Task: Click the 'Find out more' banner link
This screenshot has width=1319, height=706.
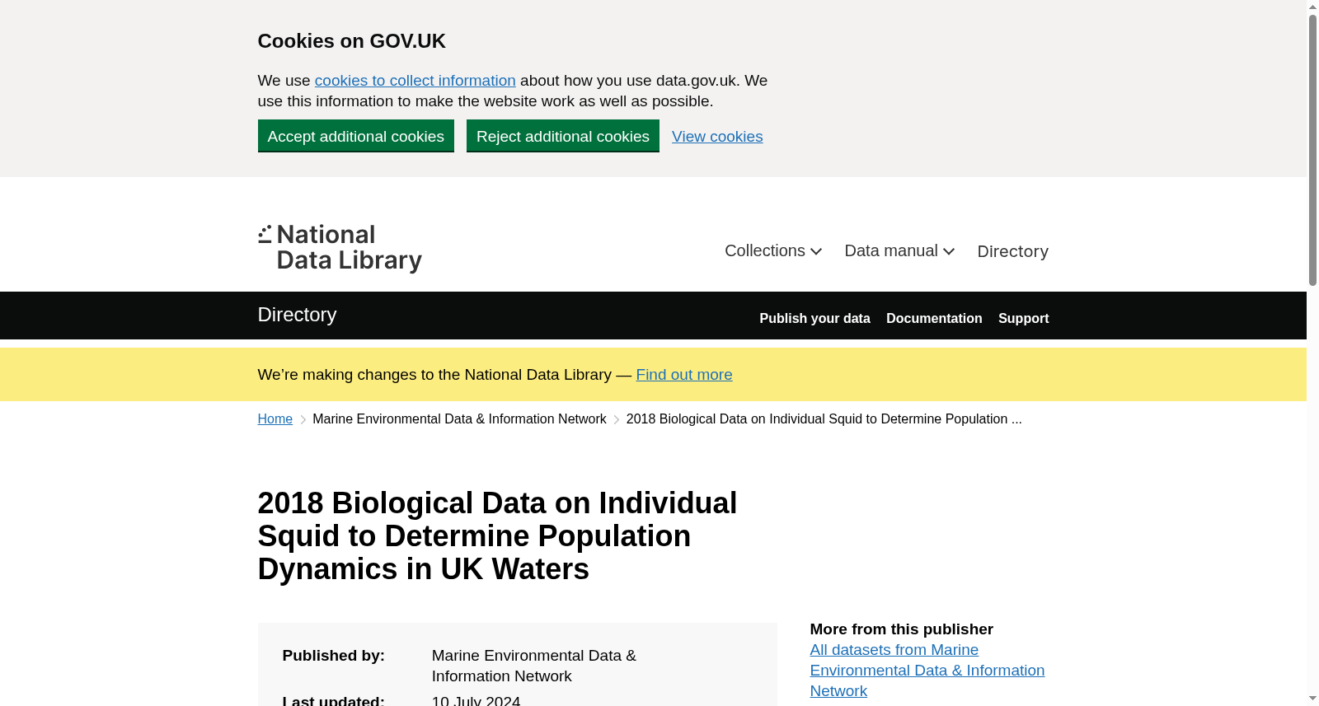Action: tap(684, 375)
